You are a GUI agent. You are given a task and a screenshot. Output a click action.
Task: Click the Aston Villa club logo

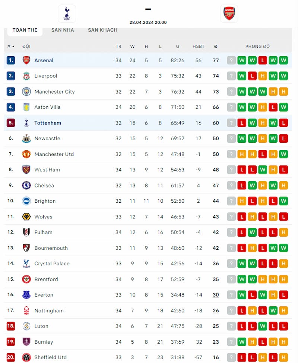coord(26,107)
